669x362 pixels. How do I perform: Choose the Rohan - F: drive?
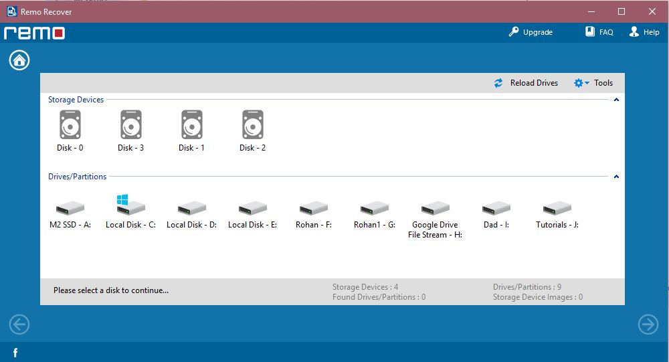(x=314, y=209)
